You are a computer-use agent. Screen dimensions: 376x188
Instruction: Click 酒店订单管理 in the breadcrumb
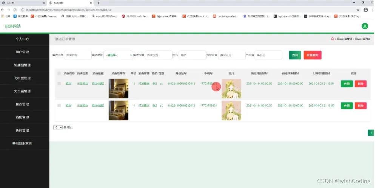click(344, 39)
